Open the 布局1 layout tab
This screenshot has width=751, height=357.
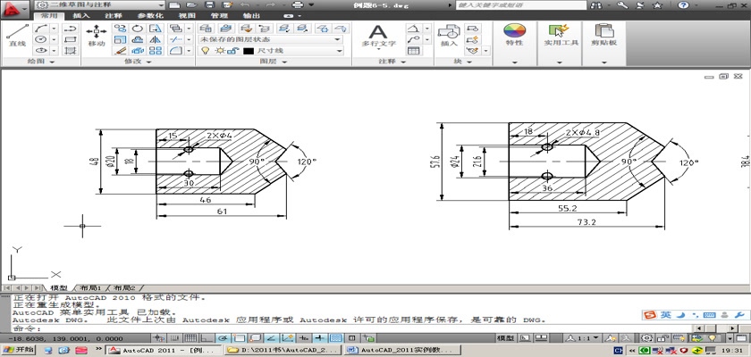pyautogui.click(x=91, y=288)
